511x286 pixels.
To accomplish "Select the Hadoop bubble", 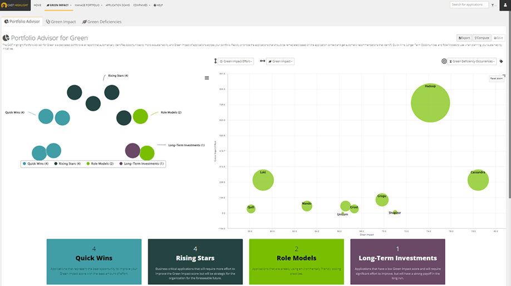I will coord(430,103).
